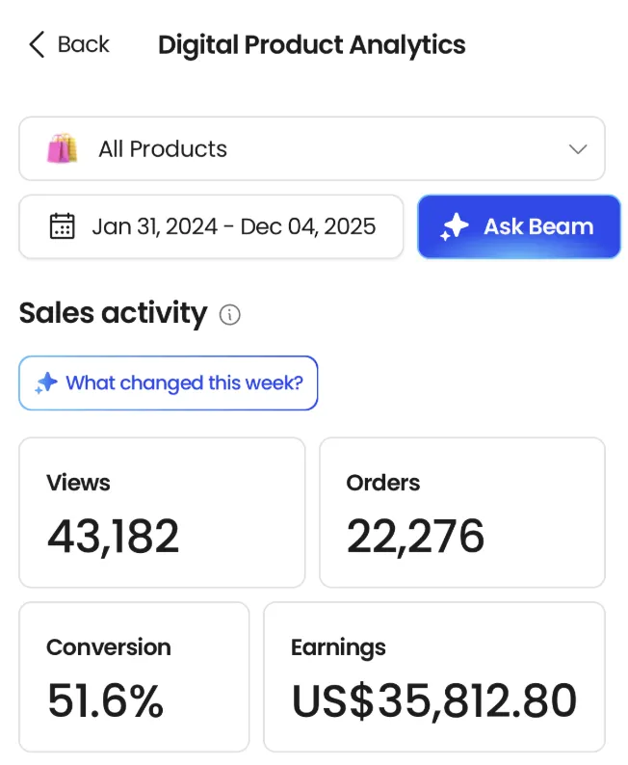Click the calendar icon
The width and height of the screenshot is (628, 765).
tap(62, 226)
